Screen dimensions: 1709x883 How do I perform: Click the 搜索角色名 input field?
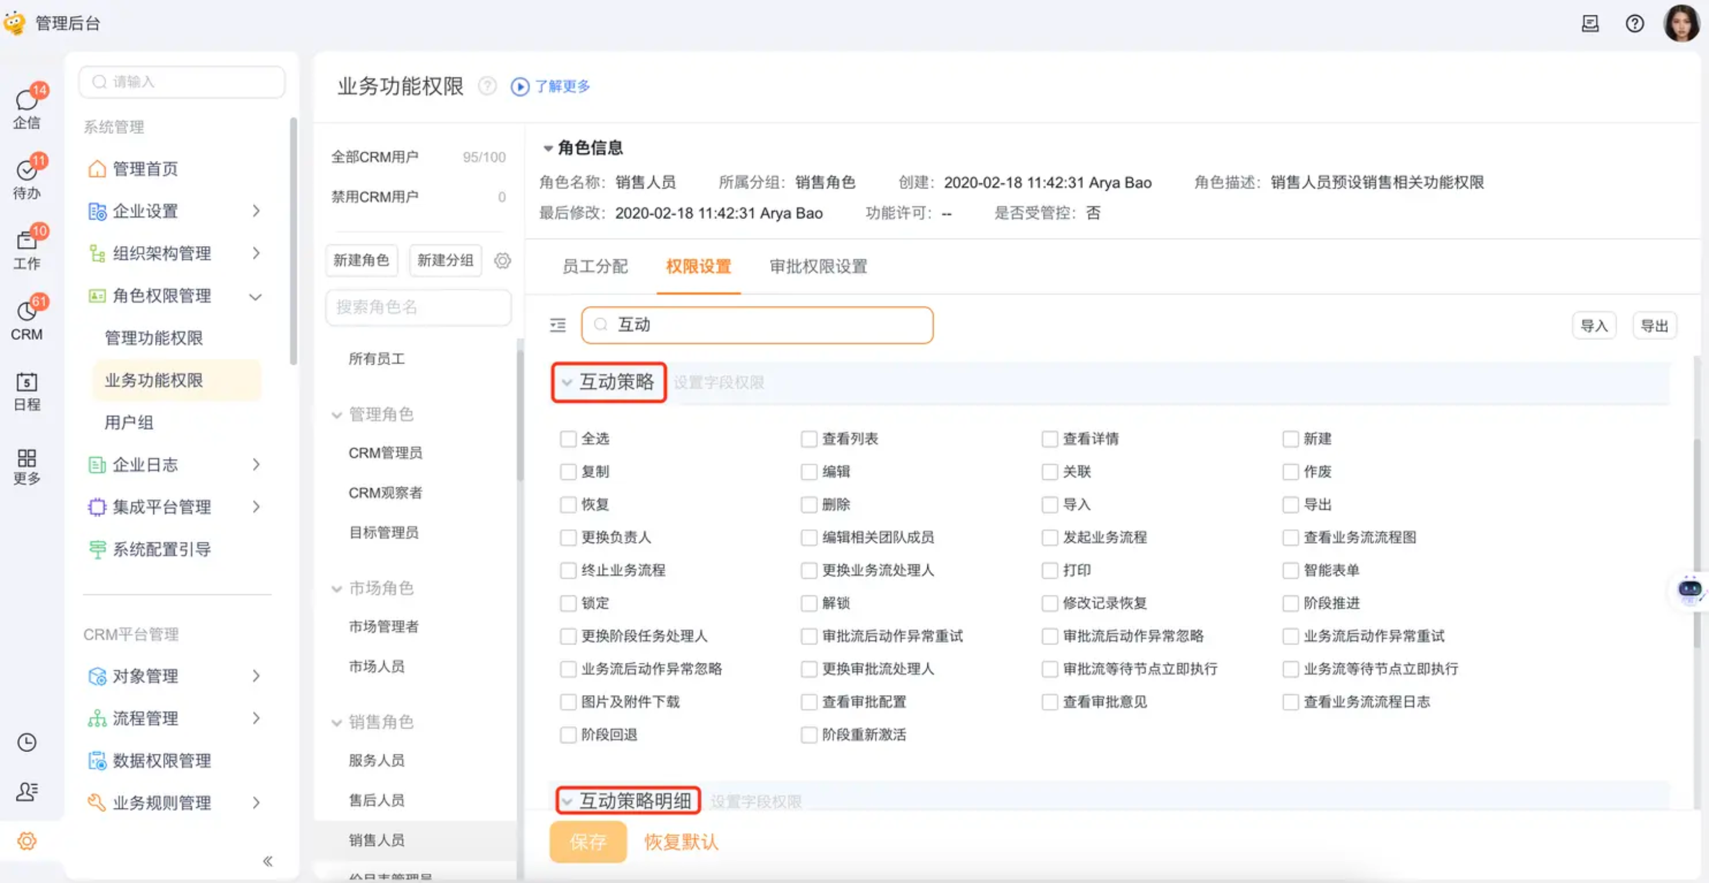(x=418, y=307)
